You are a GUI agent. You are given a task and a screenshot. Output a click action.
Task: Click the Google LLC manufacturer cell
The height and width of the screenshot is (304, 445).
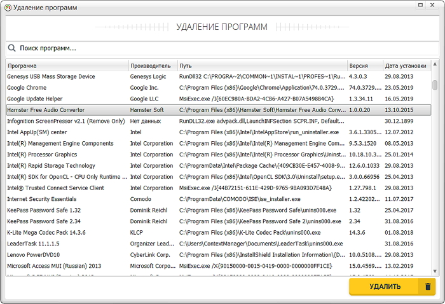click(x=144, y=99)
